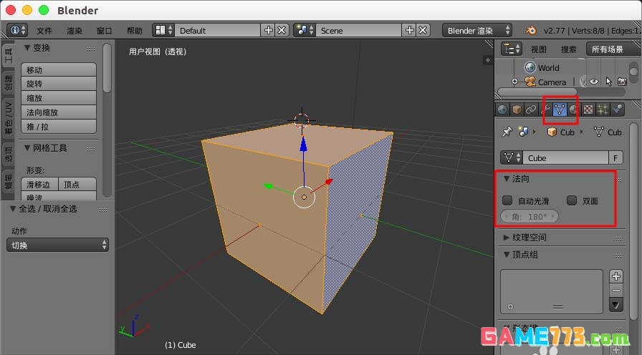Click the pin icon in properties breadcrumb
Screen dimensions: 642x355
pos(507,132)
